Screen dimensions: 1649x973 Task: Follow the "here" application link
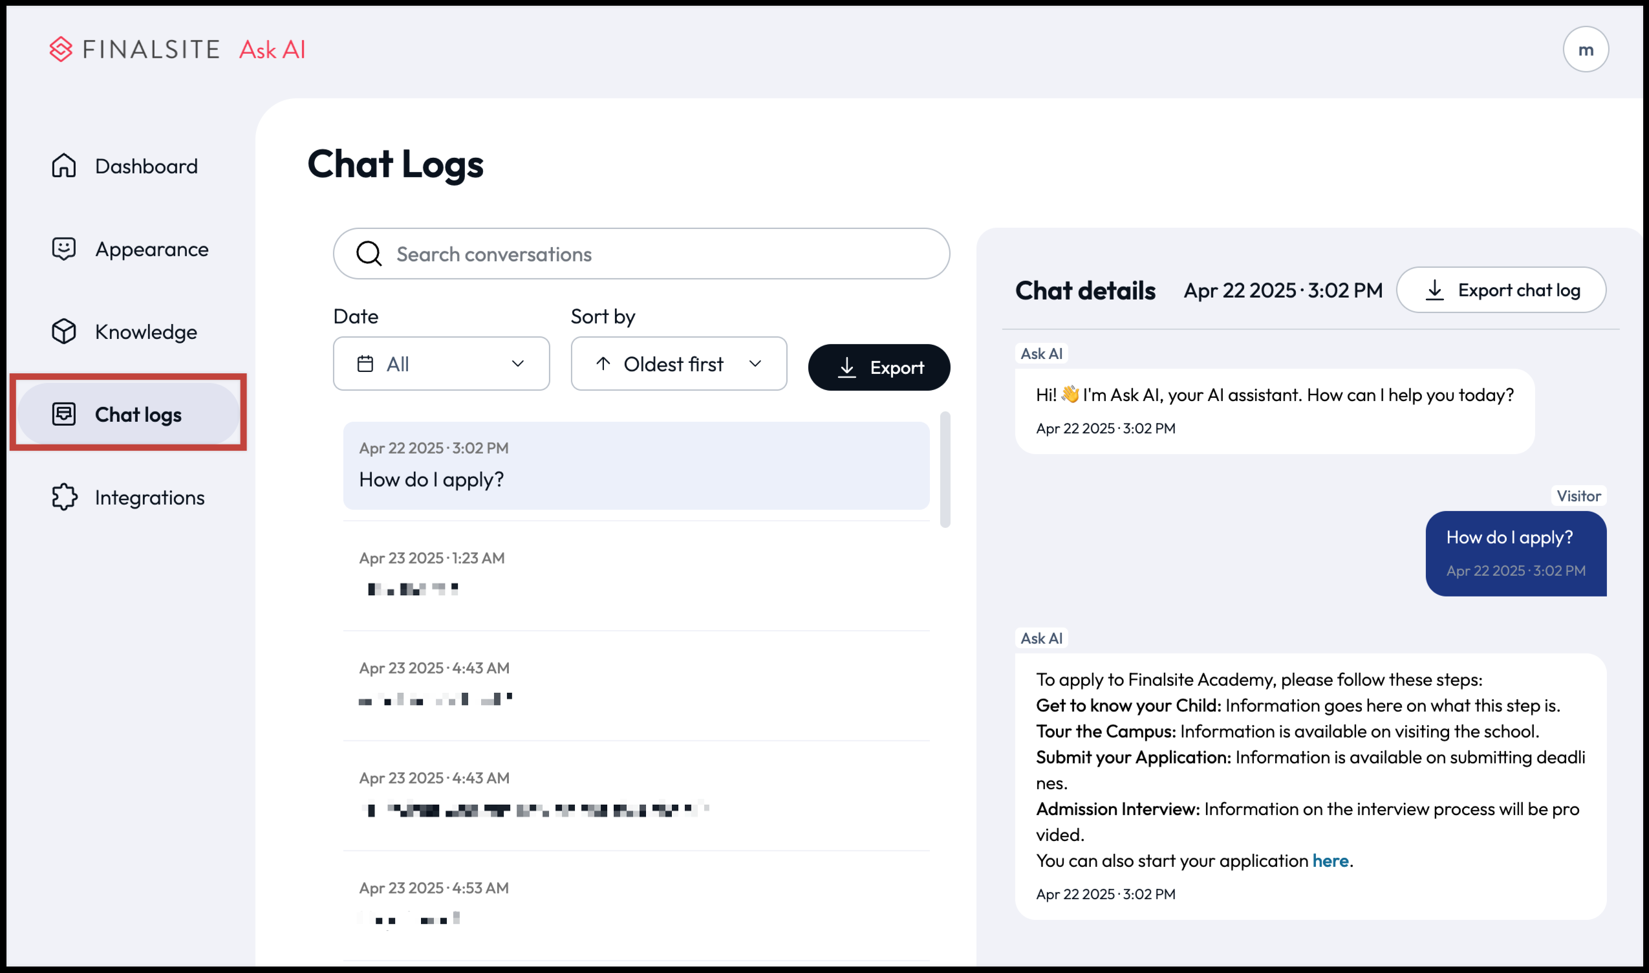[1329, 860]
